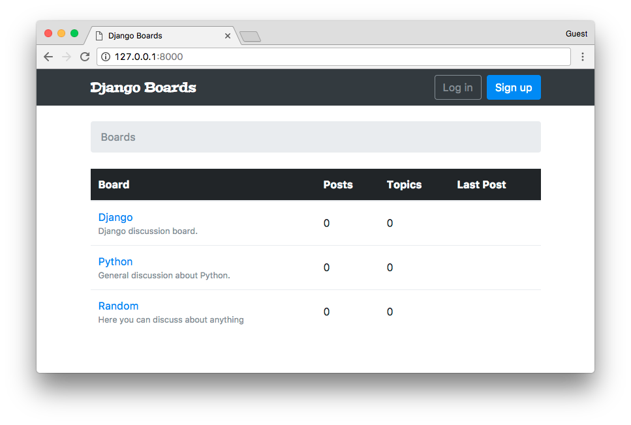The width and height of the screenshot is (631, 425).
Task: Click the Boards breadcrumb
Action: click(118, 137)
